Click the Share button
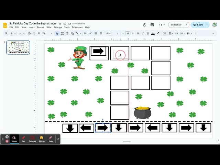Screen dimensions: 220x165 coord(198,25)
